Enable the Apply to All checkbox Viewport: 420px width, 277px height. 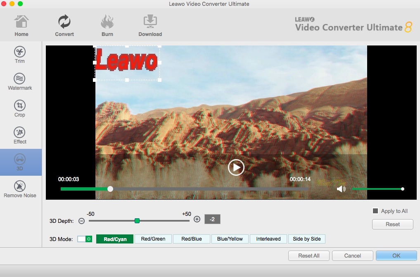(x=375, y=211)
